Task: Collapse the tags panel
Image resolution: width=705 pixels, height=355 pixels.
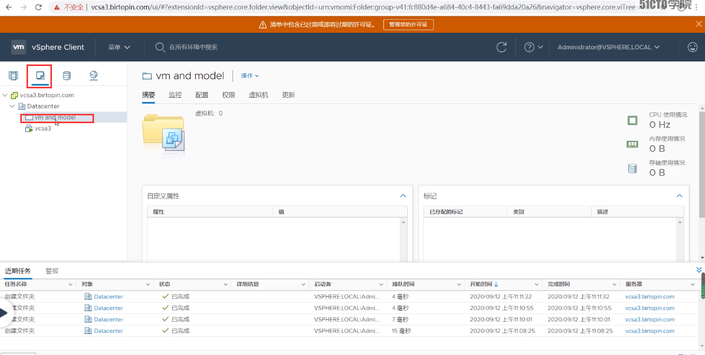Action: [679, 196]
